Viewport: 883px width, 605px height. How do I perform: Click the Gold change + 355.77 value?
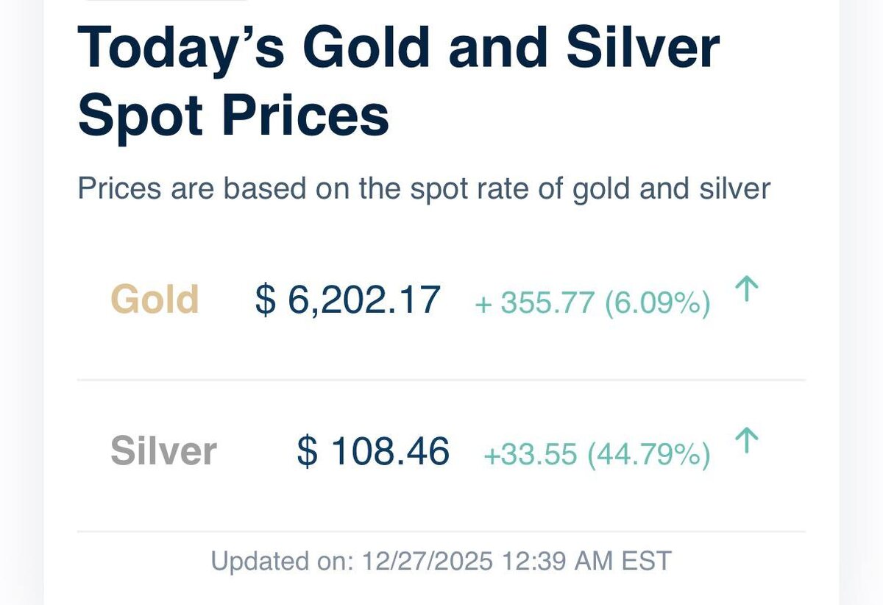pyautogui.click(x=534, y=303)
